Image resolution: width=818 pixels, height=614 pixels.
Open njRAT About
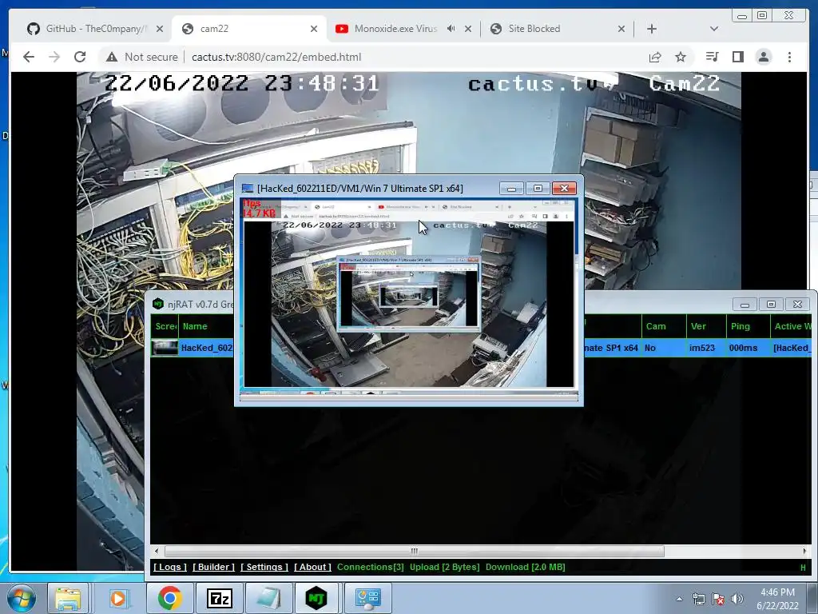[x=312, y=567]
